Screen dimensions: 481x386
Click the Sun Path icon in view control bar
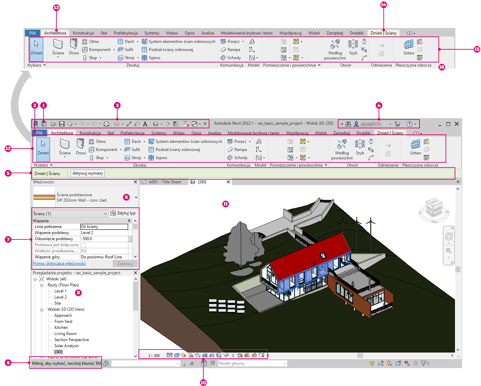point(183,355)
